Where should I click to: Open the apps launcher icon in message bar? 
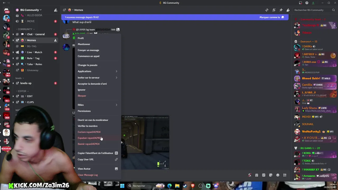tap(285, 175)
